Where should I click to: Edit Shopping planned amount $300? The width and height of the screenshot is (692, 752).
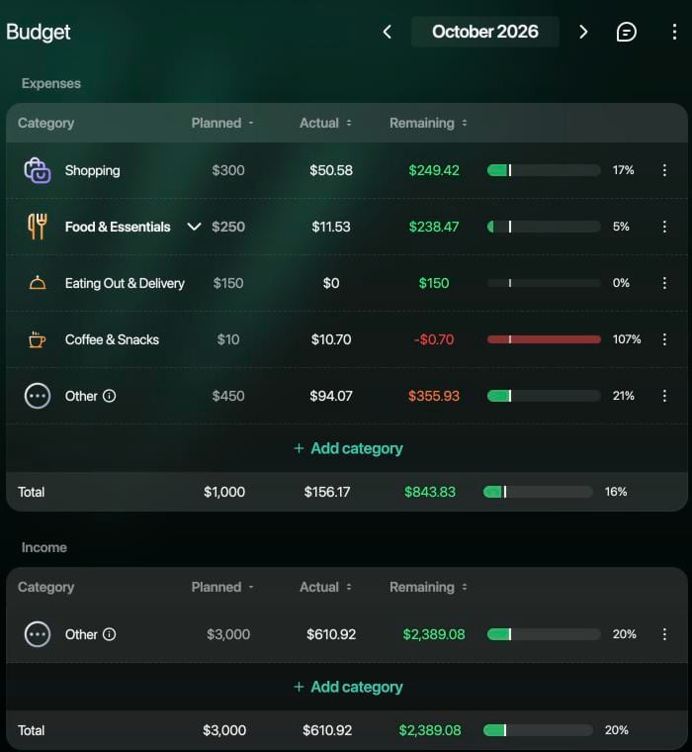point(228,170)
